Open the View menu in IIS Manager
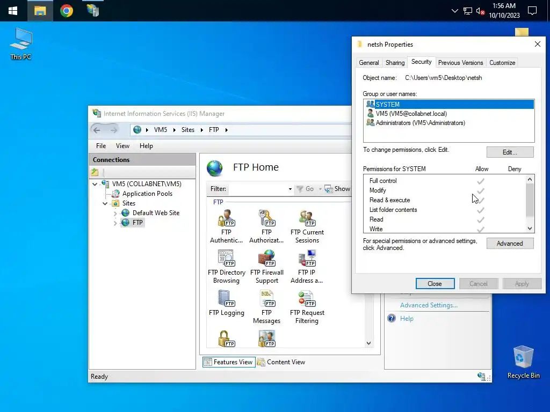 [x=123, y=146]
